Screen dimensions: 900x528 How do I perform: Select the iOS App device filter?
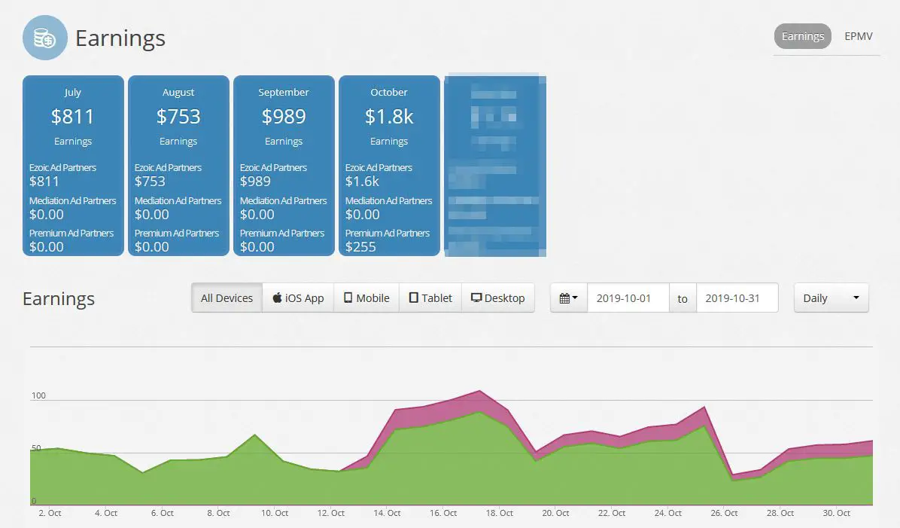click(x=298, y=298)
